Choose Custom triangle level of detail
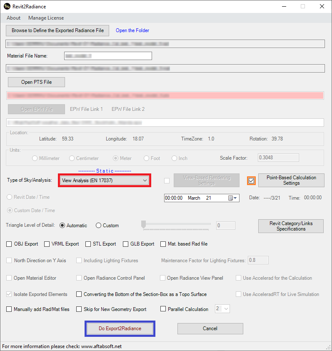This screenshot has height=351, width=332. click(x=98, y=226)
